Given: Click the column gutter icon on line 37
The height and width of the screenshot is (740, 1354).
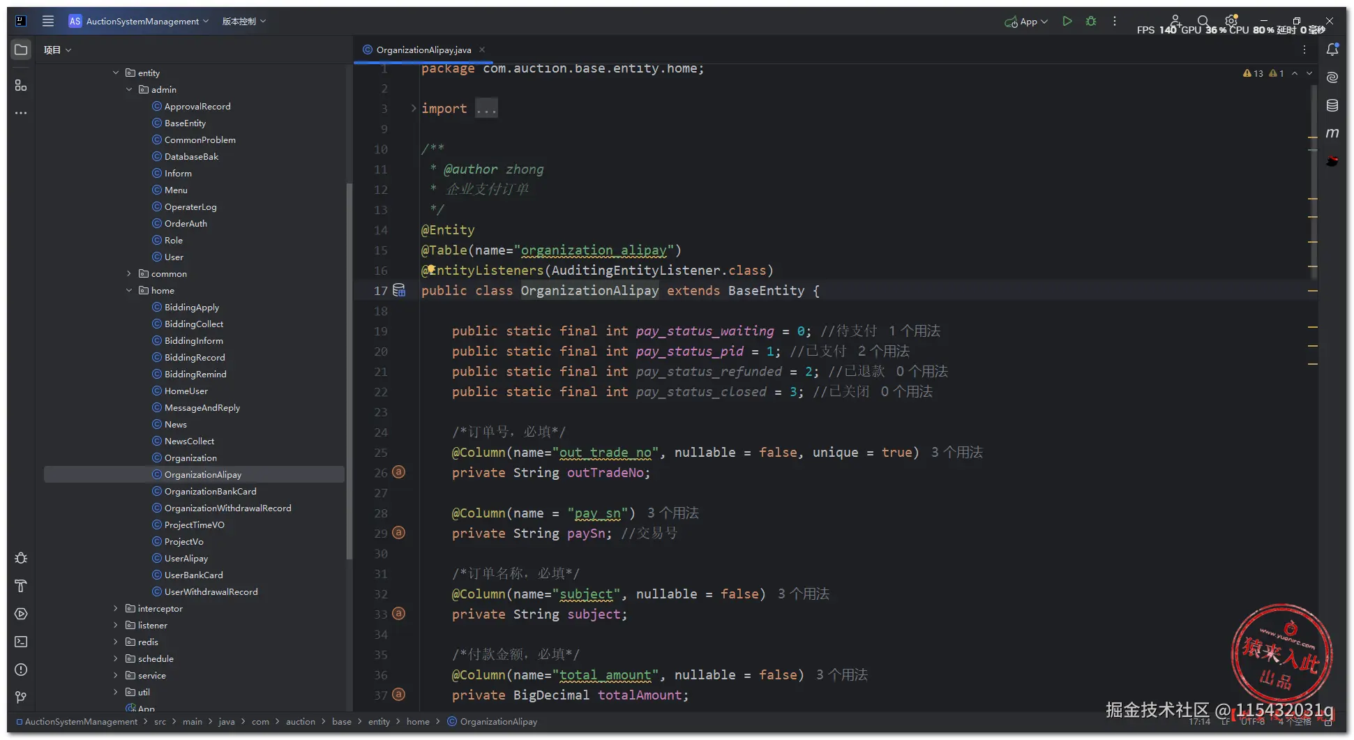Looking at the screenshot, I should pyautogui.click(x=398, y=695).
